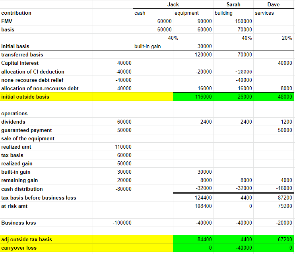Select Sarah's debt relief -40000 cell

(233, 80)
